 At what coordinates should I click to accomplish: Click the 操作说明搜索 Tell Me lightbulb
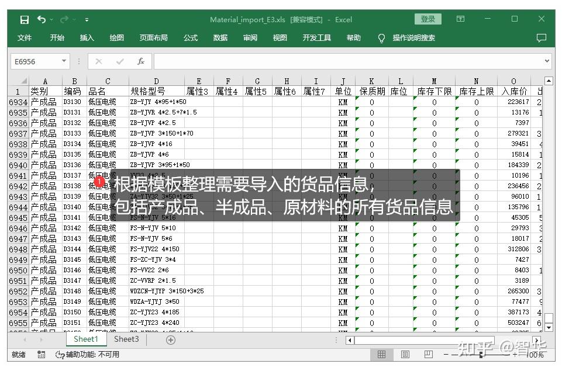(x=381, y=38)
